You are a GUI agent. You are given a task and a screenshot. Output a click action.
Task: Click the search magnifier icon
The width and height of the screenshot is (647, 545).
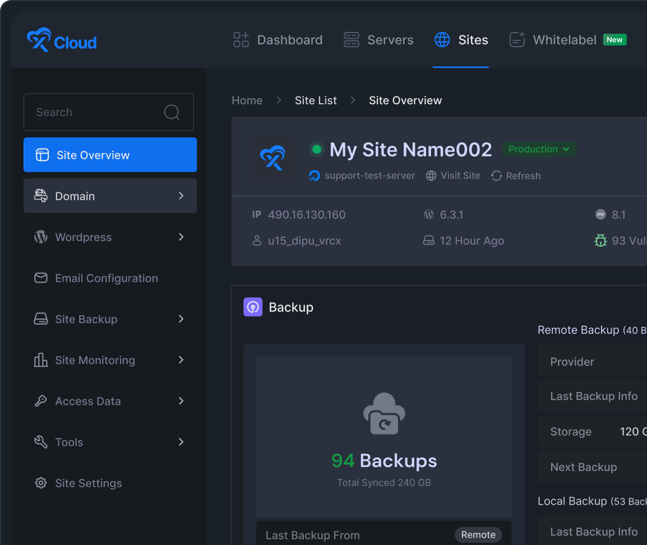pos(172,112)
